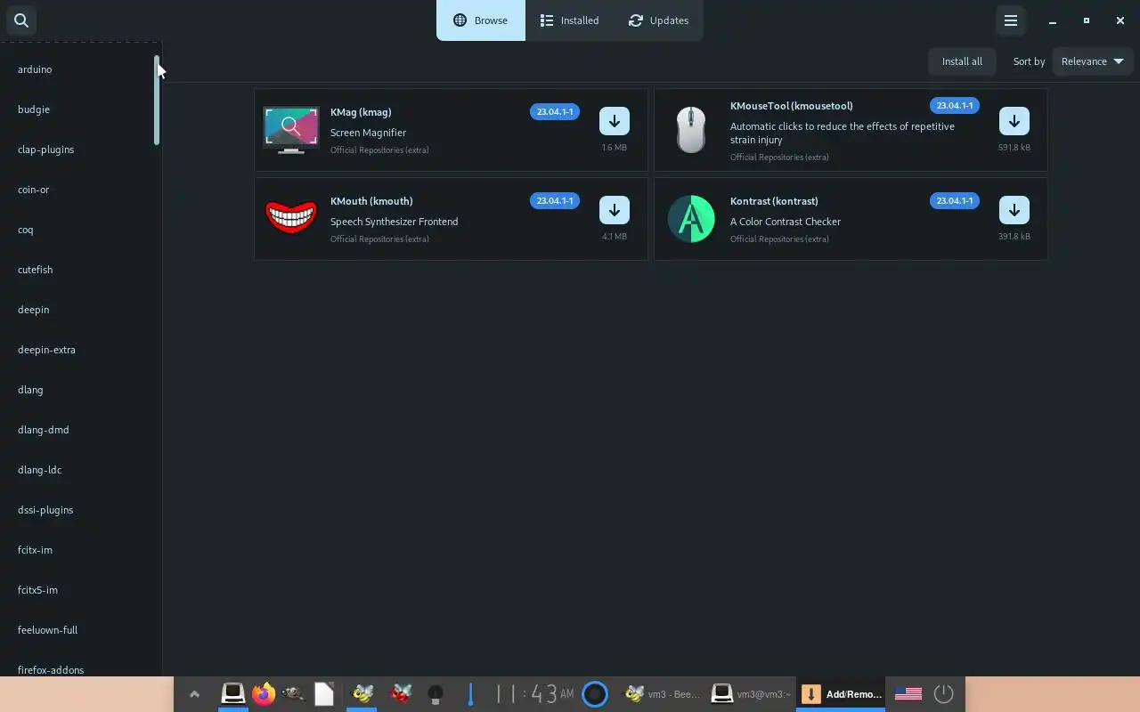Switch to the Installed tab

click(x=569, y=20)
